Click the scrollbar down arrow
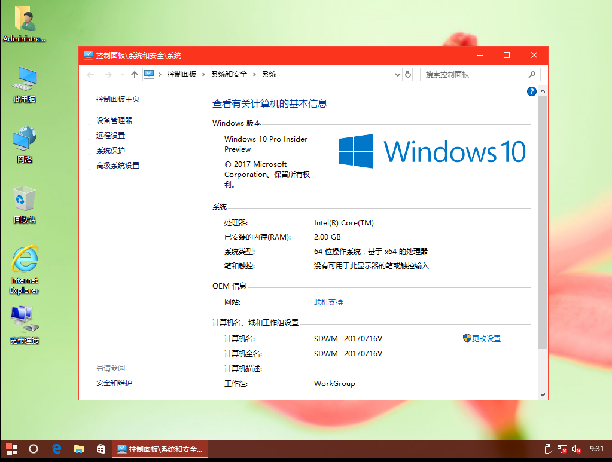The image size is (612, 462). (543, 394)
